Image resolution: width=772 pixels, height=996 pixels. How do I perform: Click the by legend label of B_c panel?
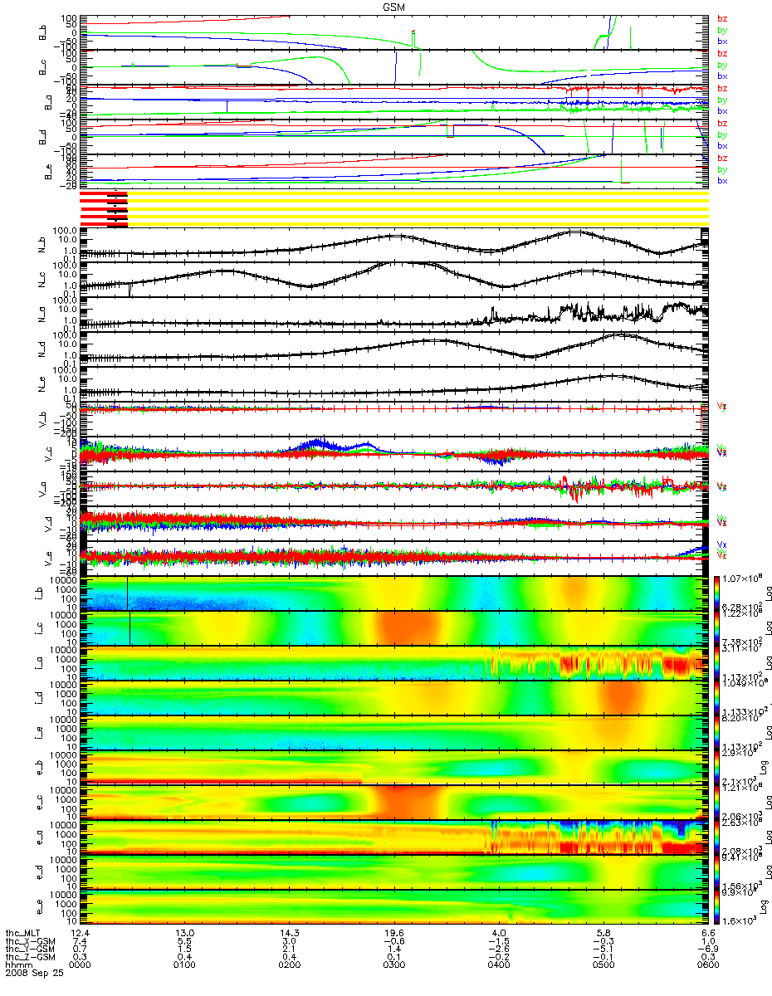pos(722,65)
